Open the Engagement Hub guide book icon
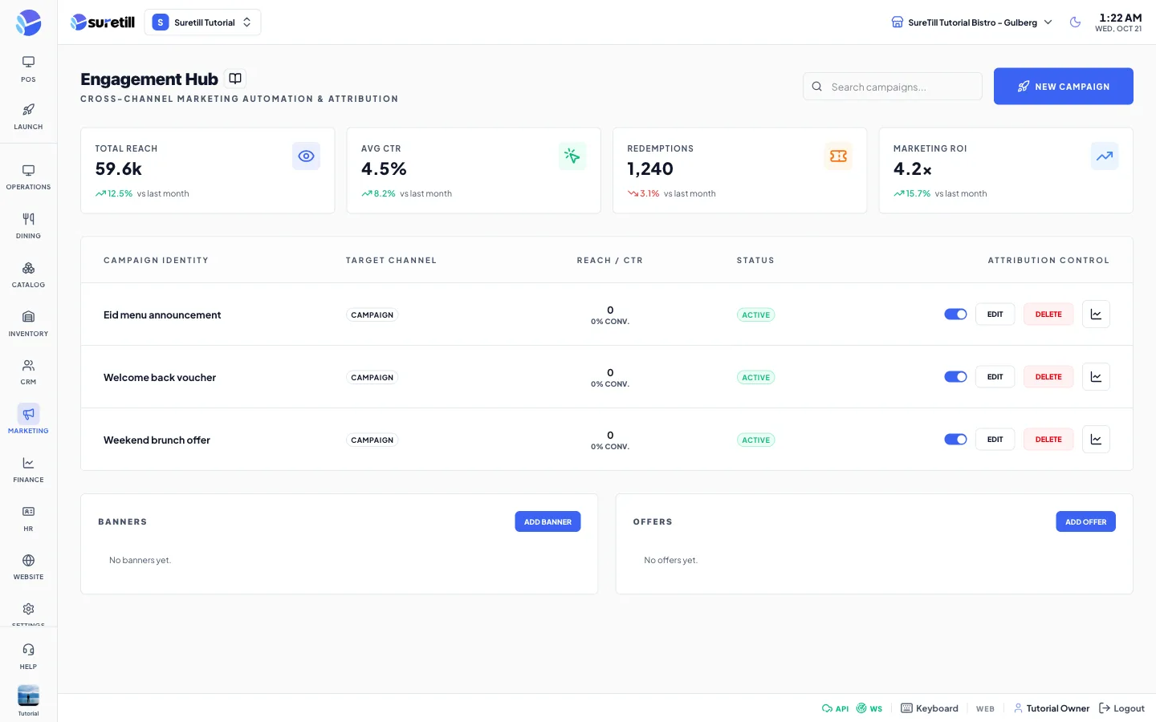Viewport: 1156px width, 722px height. point(235,79)
